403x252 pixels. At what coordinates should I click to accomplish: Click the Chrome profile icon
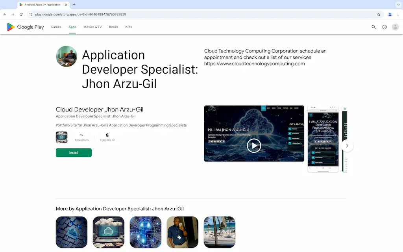pos(390,14)
